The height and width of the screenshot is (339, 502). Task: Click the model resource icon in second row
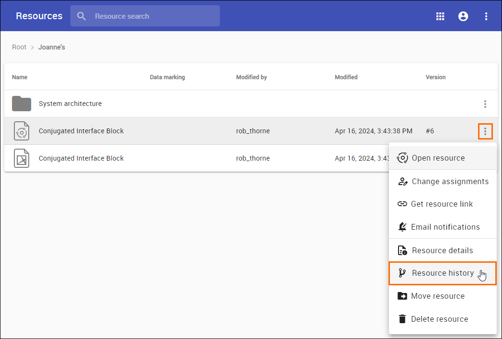pyautogui.click(x=22, y=131)
